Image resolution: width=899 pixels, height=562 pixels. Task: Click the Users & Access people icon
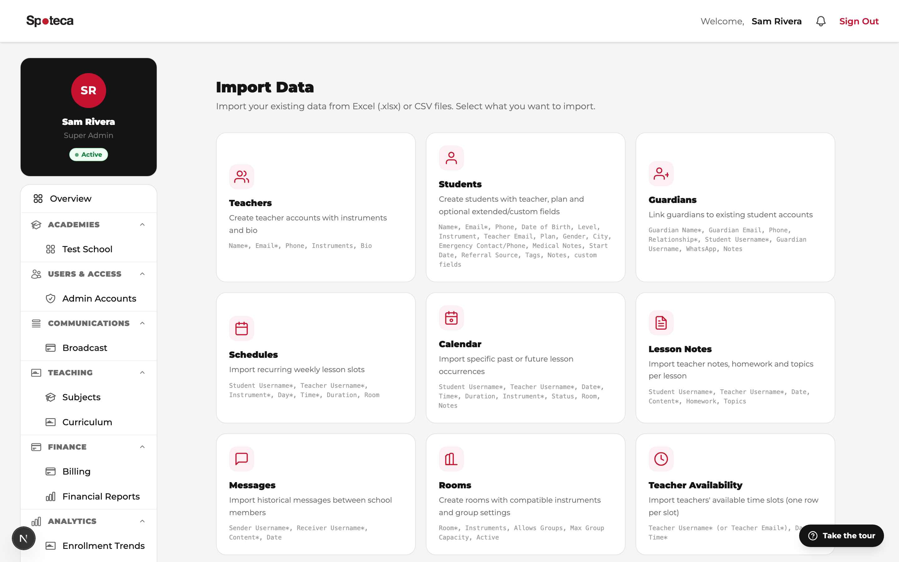click(x=36, y=274)
